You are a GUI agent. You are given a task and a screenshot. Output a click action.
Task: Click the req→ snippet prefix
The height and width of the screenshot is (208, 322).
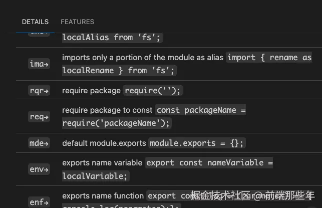click(39, 117)
